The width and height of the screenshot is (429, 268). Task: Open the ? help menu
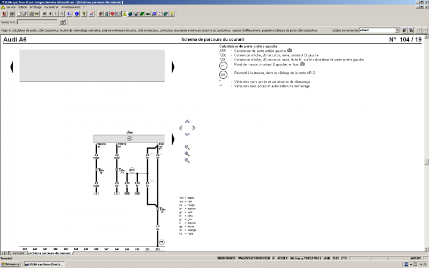[84, 7]
